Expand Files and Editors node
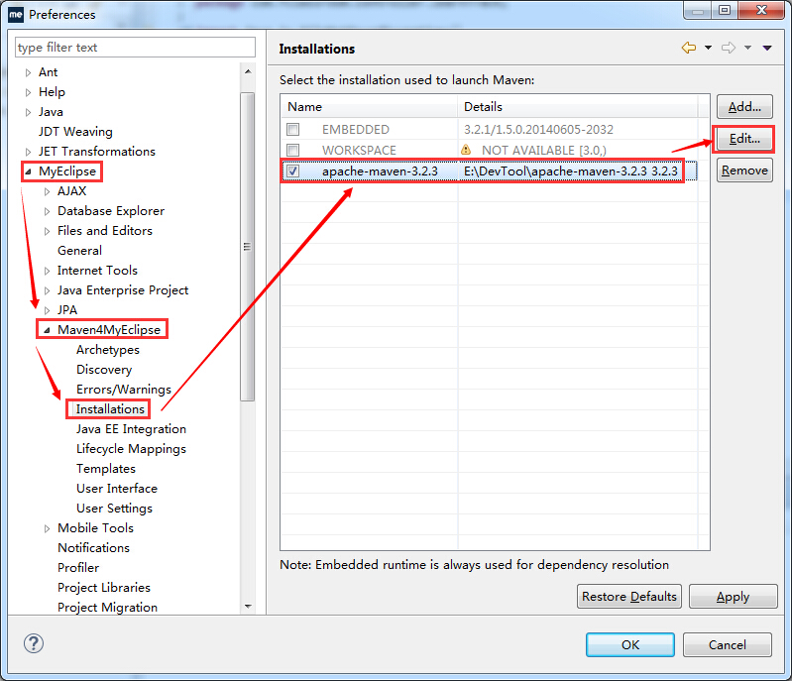The image size is (792, 681). 47,231
